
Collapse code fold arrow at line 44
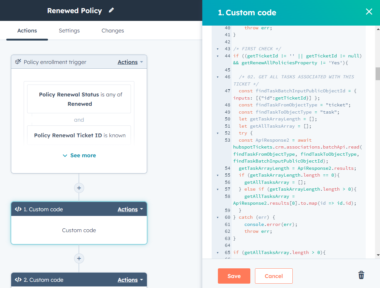click(x=218, y=56)
